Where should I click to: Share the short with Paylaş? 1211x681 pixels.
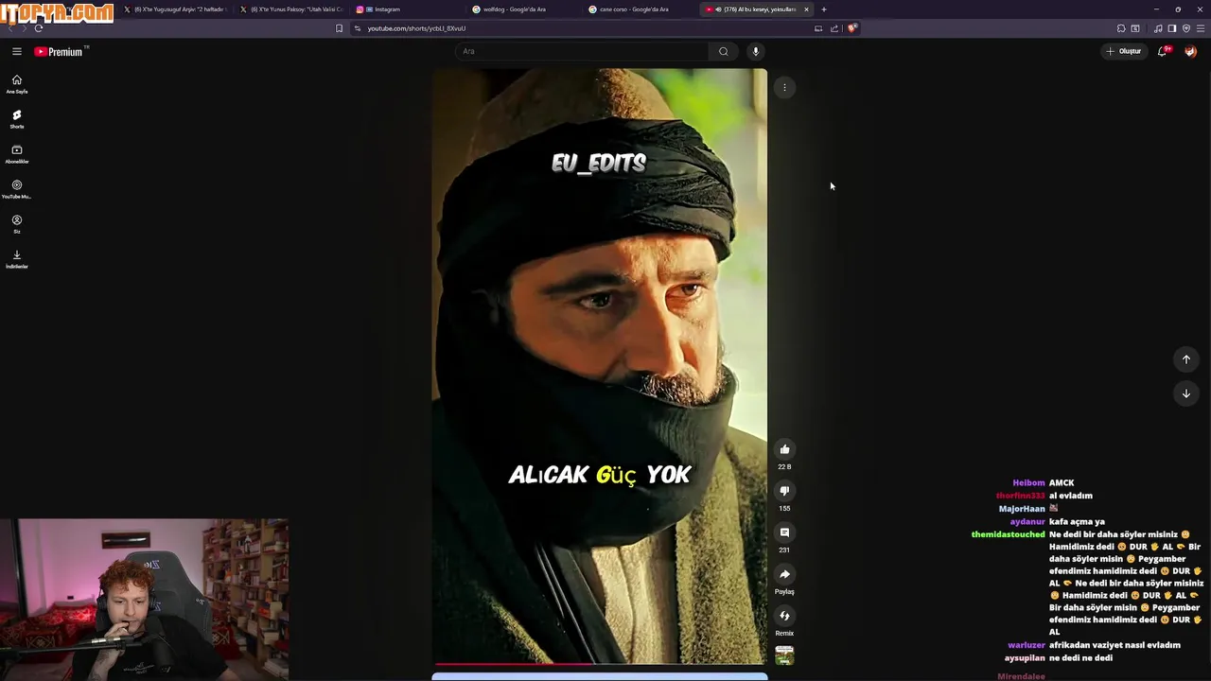[x=784, y=574]
